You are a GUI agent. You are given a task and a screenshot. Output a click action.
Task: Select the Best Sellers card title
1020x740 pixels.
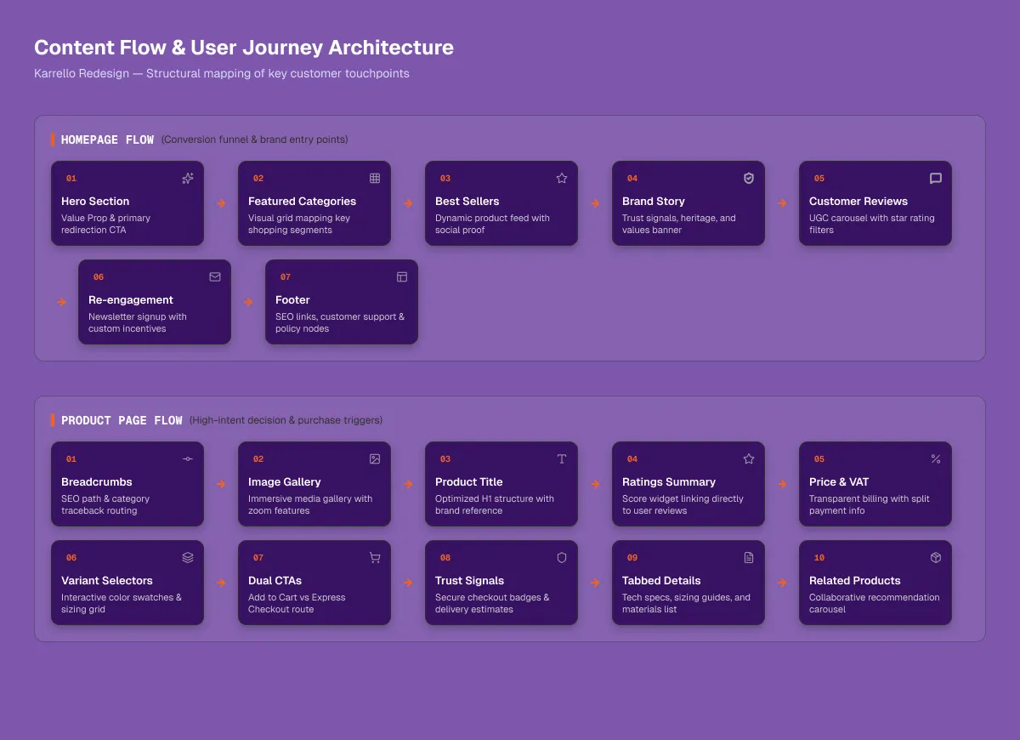467,202
